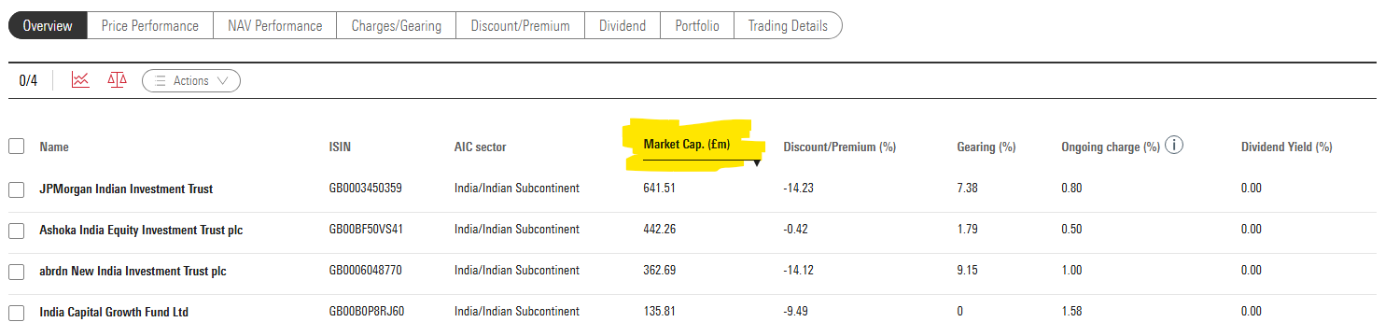
Task: Tick the Ashoka India Equity checkbox
Action: coord(16,231)
